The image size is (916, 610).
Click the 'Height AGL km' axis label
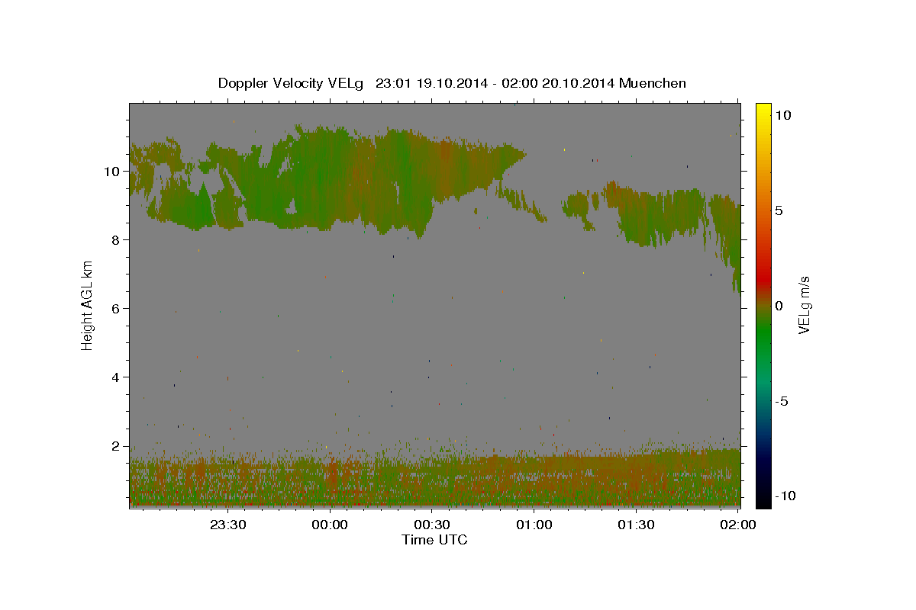click(87, 305)
